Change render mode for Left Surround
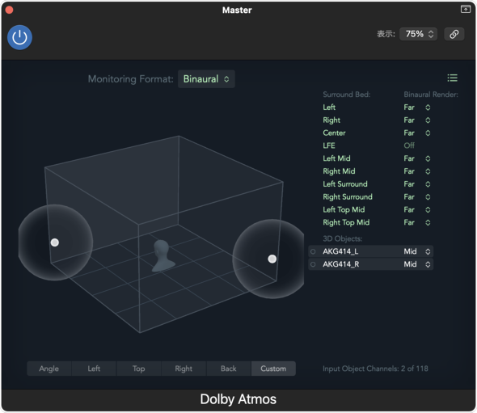This screenshot has height=413, width=477. pyautogui.click(x=417, y=184)
